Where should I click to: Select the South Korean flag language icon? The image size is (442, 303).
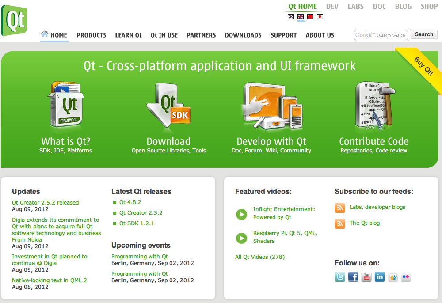[291, 17]
